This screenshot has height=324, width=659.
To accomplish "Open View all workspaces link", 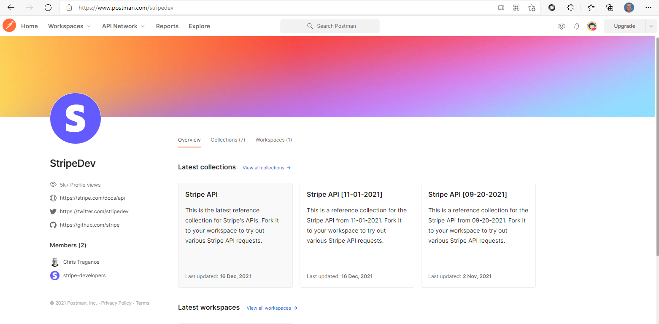I will click(x=269, y=308).
